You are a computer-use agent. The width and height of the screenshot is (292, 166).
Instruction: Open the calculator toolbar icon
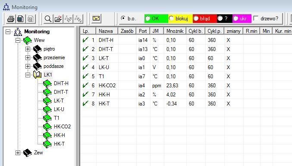(x=20, y=19)
